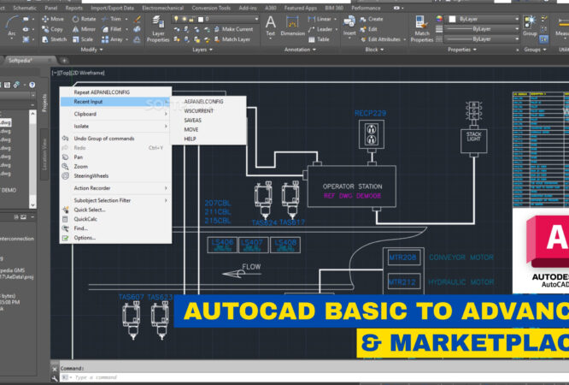Open Options... from context menu

click(x=115, y=238)
